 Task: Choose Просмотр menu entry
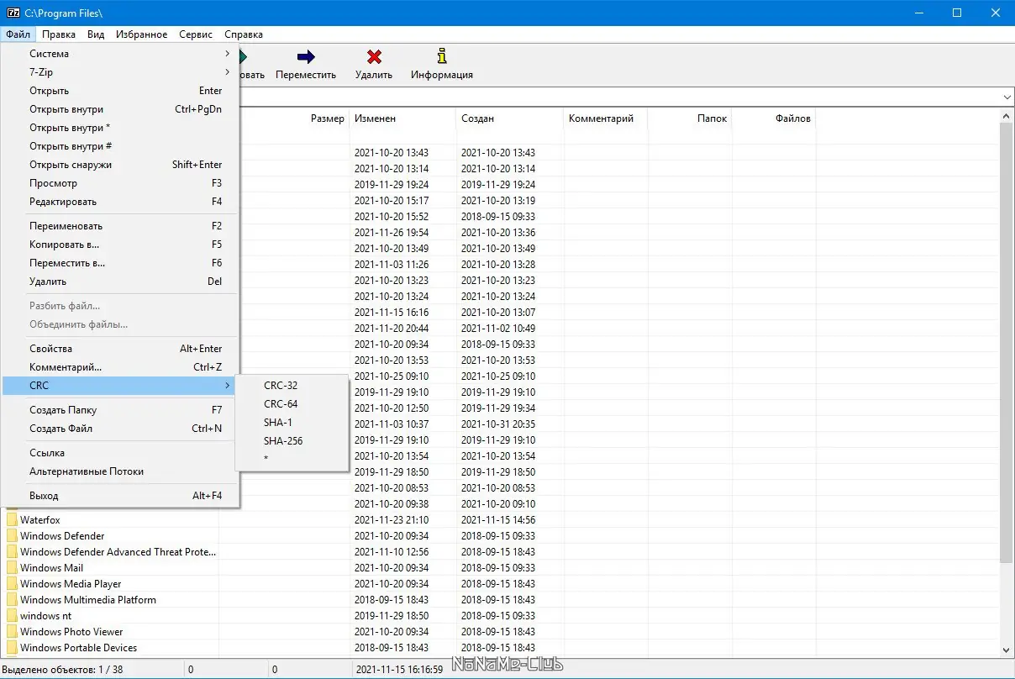click(x=121, y=183)
